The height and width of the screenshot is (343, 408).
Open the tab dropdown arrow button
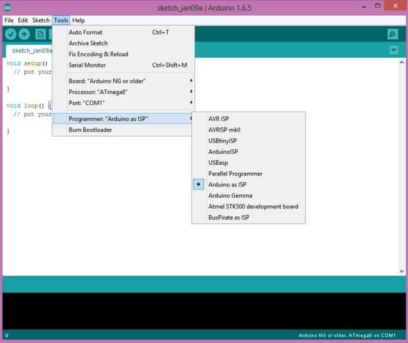[x=394, y=50]
